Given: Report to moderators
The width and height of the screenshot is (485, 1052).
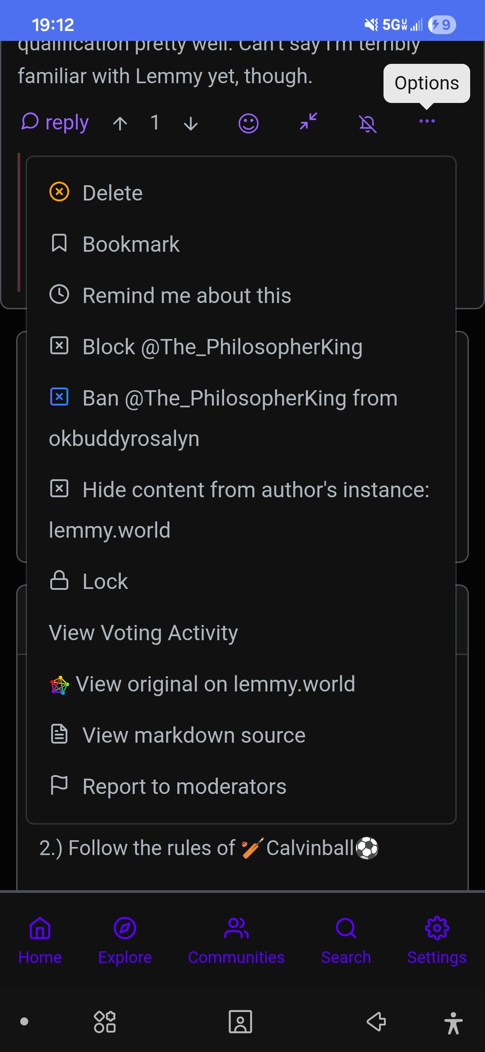Looking at the screenshot, I should 184,786.
